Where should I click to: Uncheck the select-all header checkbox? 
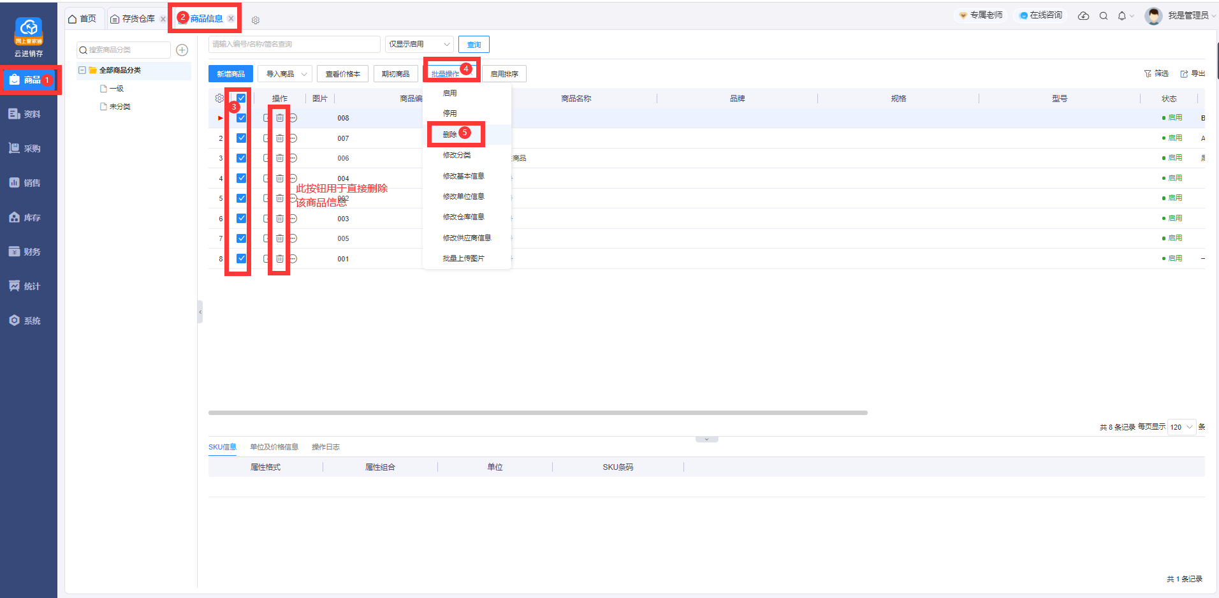coord(241,98)
